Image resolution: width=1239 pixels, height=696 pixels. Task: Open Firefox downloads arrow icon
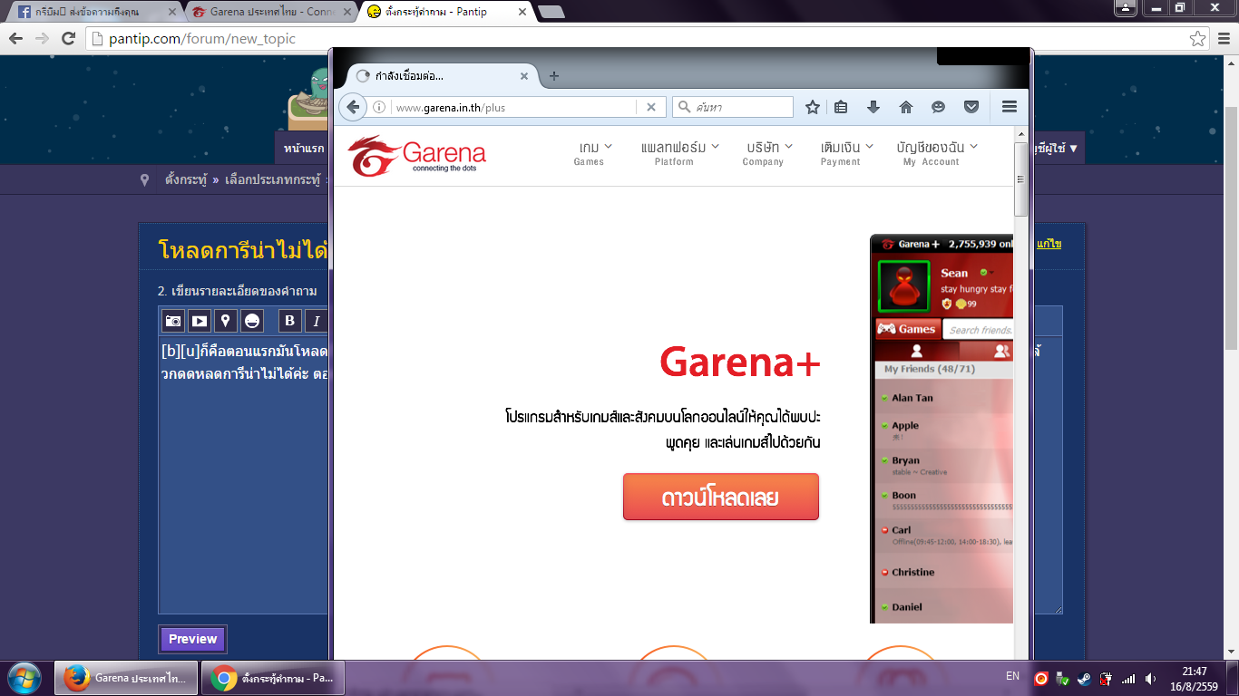click(873, 107)
